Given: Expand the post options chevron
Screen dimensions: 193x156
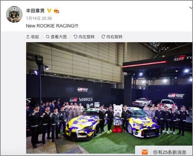Looking at the screenshot, I should [191, 8].
